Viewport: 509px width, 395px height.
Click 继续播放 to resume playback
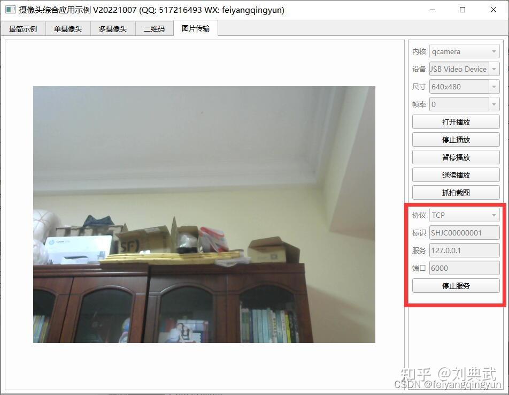tap(456, 174)
